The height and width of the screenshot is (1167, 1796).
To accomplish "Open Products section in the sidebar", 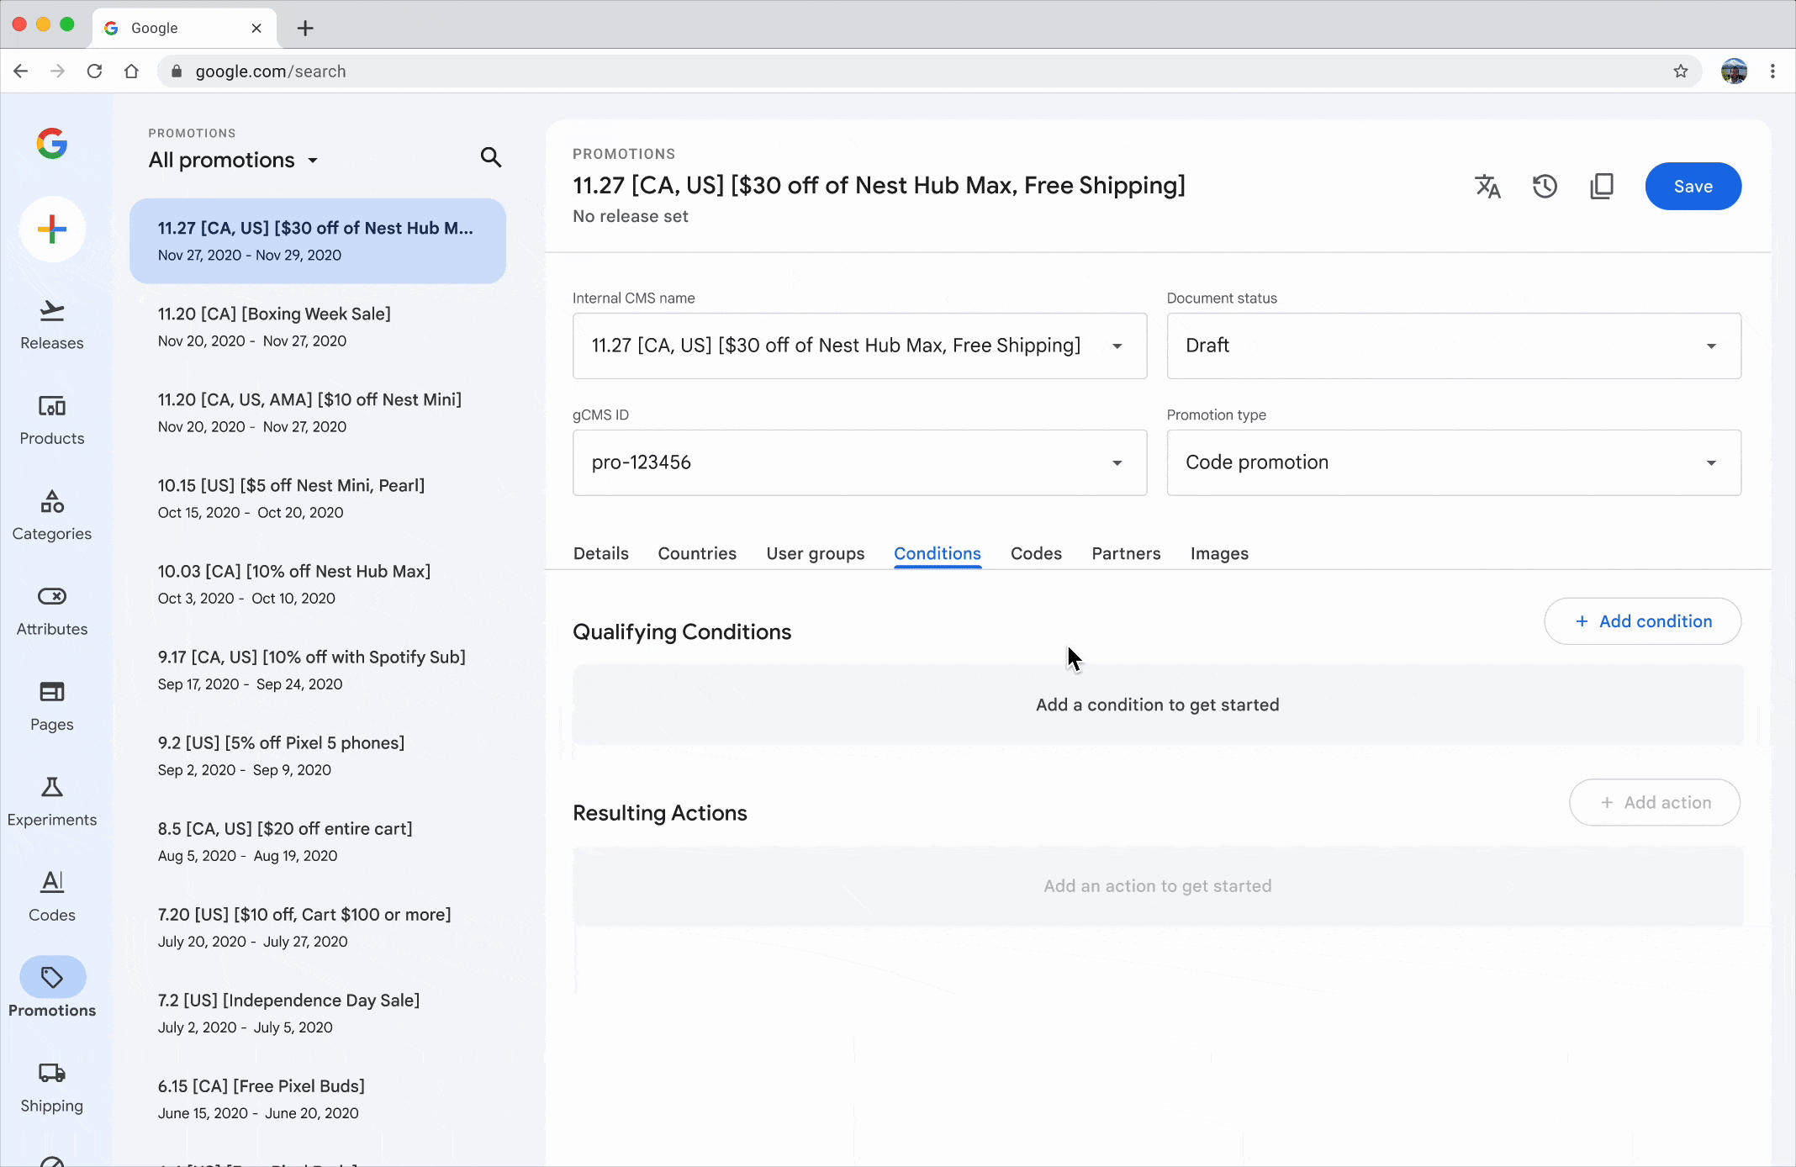I will coord(52,420).
